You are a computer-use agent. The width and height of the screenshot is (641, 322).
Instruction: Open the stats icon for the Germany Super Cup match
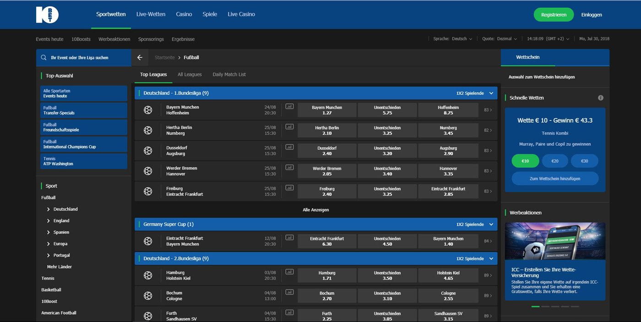[289, 238]
